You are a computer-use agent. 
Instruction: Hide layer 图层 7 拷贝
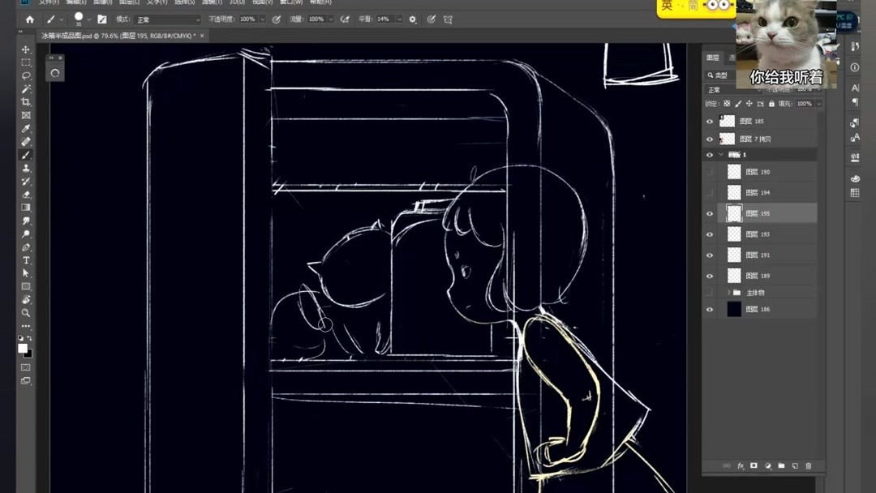click(x=710, y=139)
